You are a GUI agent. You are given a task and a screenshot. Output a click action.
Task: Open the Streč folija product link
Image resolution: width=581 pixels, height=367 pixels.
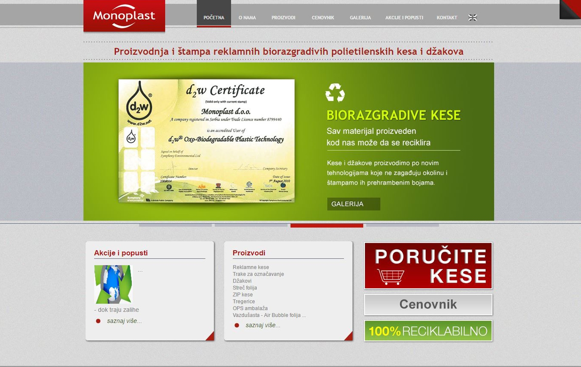coord(245,288)
